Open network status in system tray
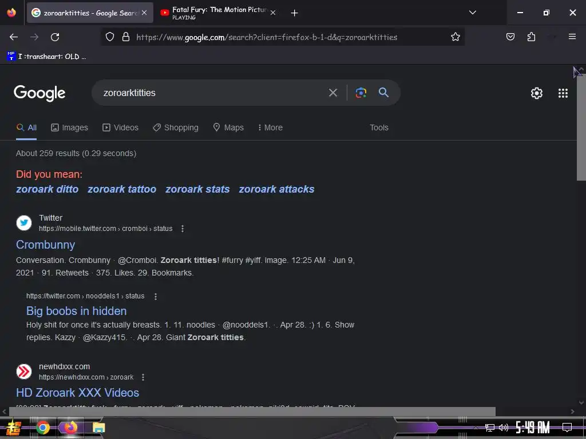 490,428
